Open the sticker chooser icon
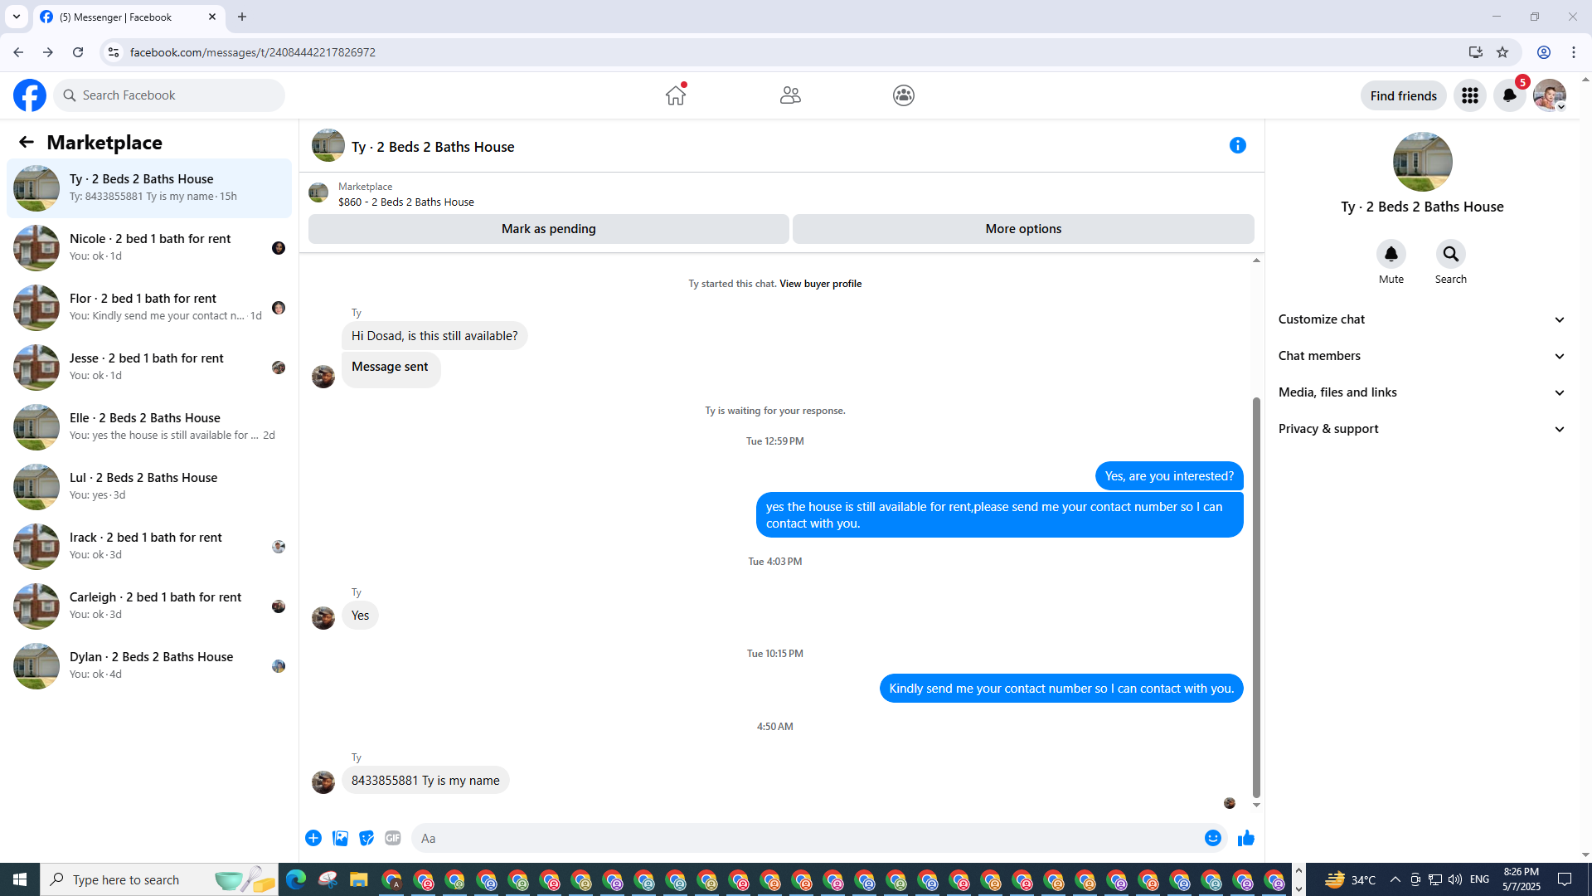The height and width of the screenshot is (896, 1592). [366, 839]
